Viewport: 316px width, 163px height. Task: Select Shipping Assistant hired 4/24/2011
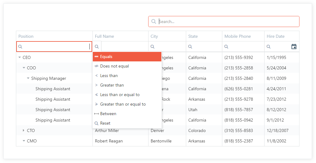pyautogui.click(x=53, y=89)
